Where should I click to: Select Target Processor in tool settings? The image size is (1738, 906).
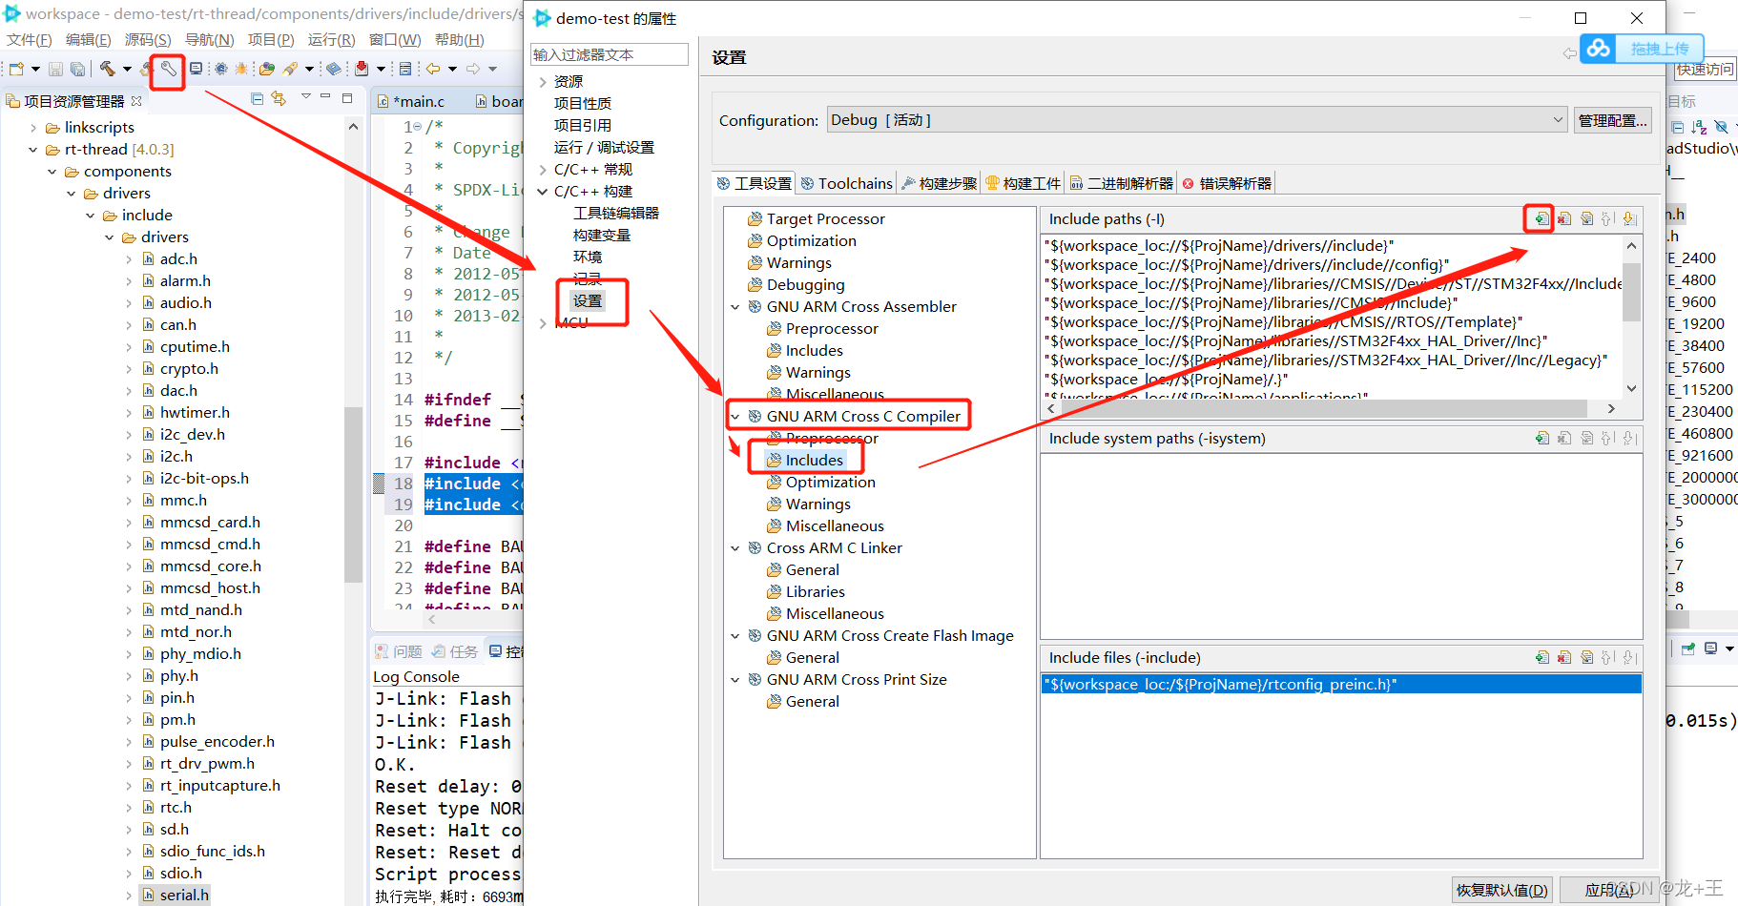(825, 219)
